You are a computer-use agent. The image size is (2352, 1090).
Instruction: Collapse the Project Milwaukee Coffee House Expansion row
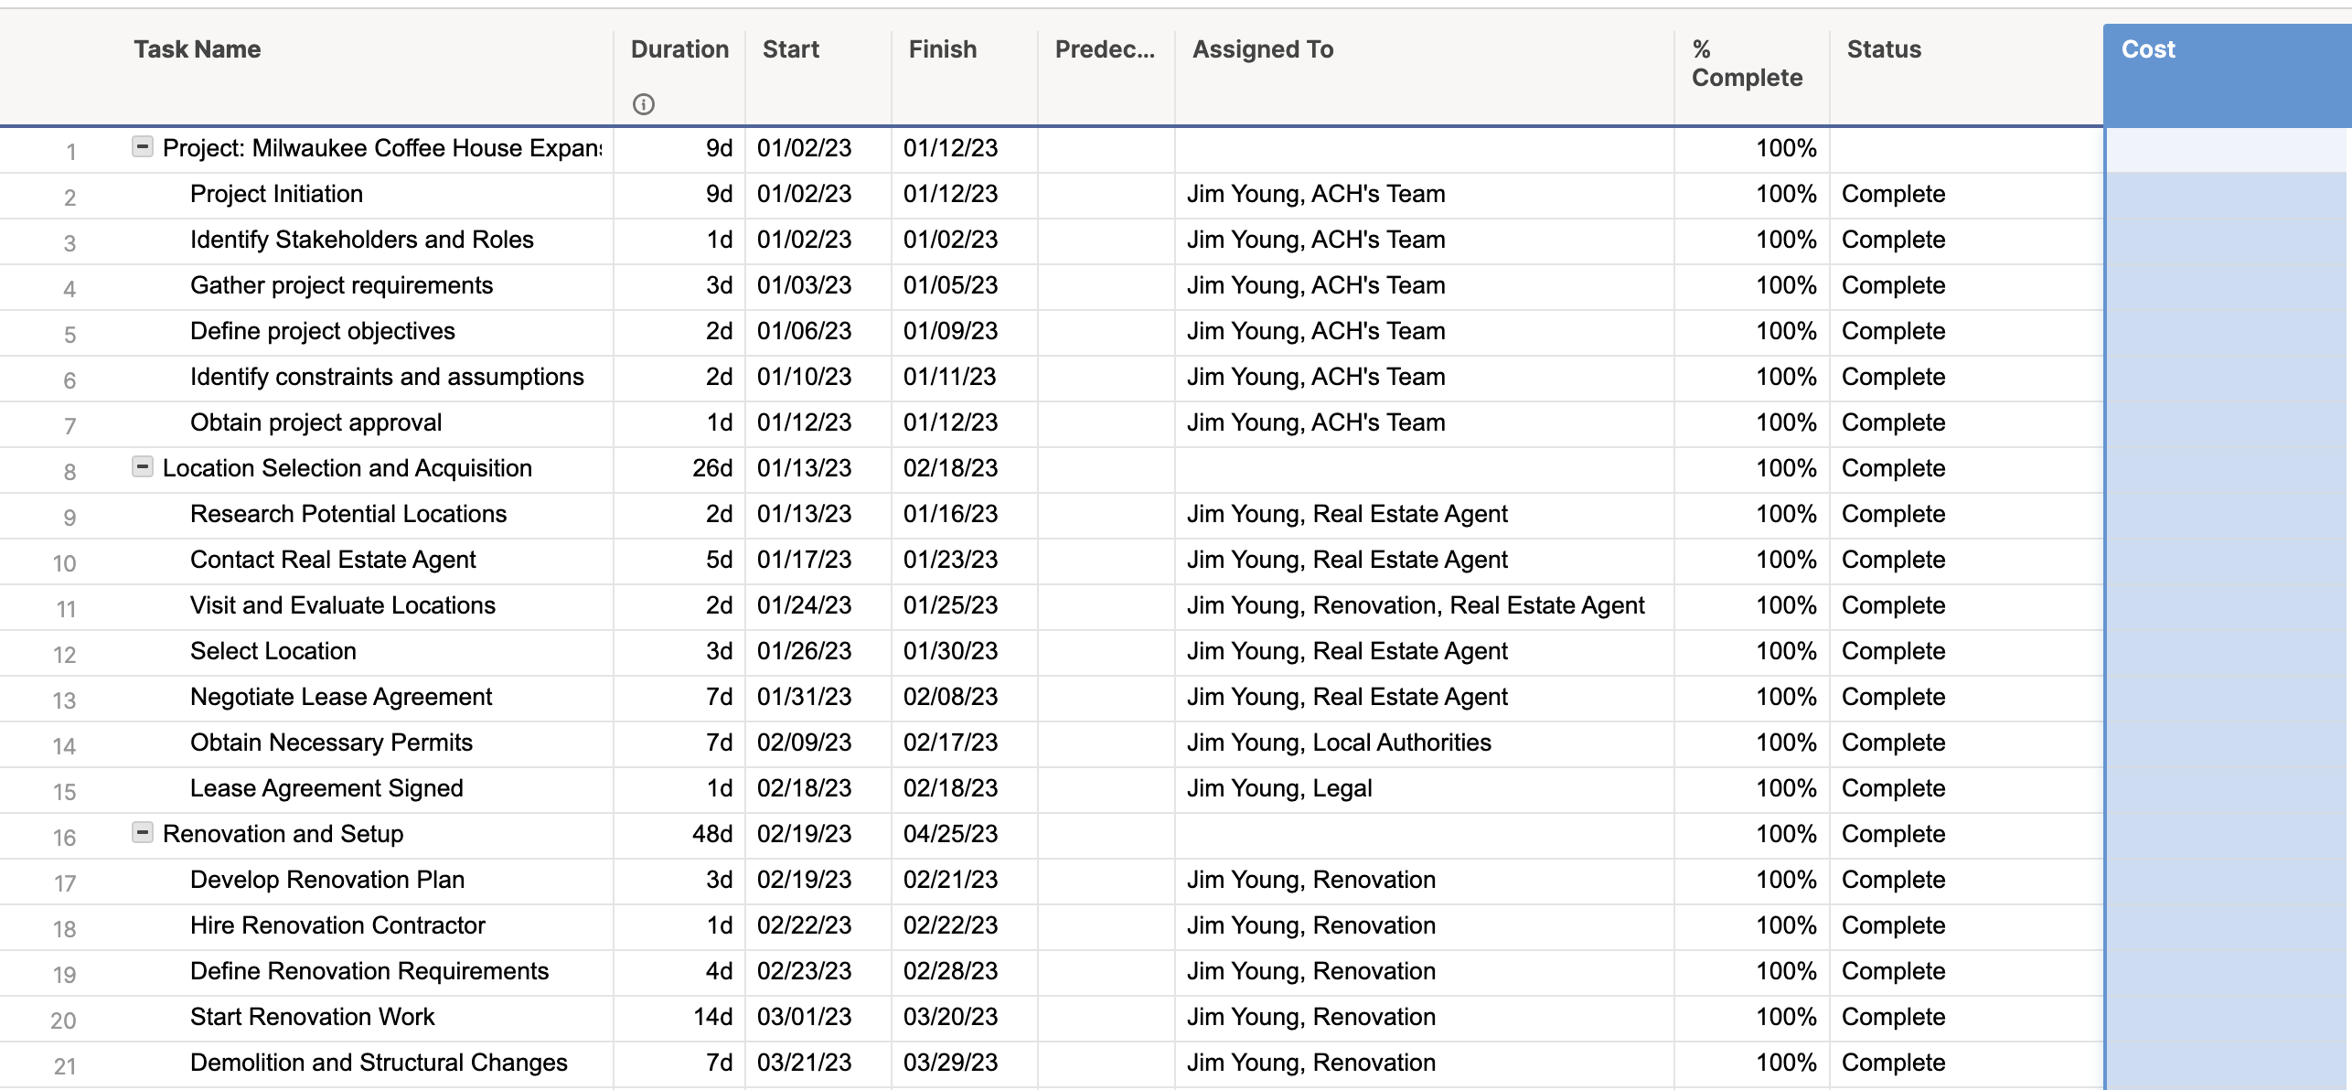pos(142,146)
